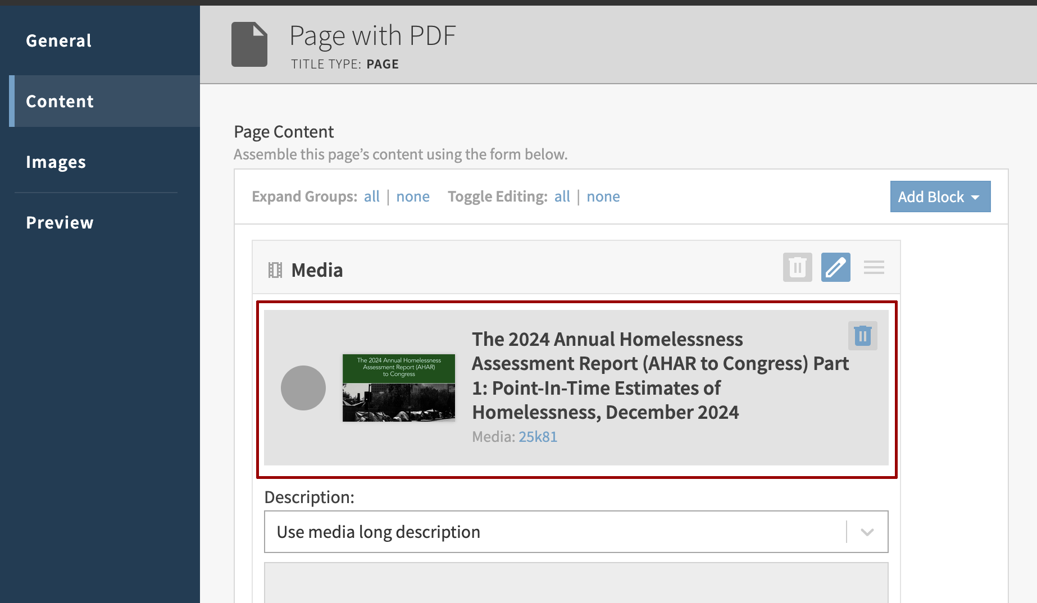Remove the AHAR media item via its trash icon
The image size is (1037, 603).
click(x=862, y=335)
